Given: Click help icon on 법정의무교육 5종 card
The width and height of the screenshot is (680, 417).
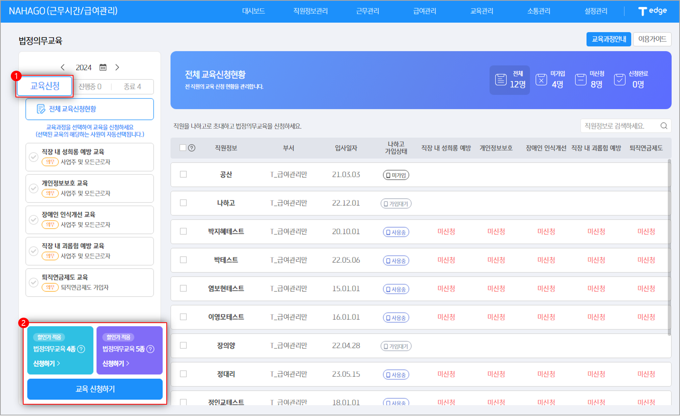Looking at the screenshot, I should click(150, 349).
